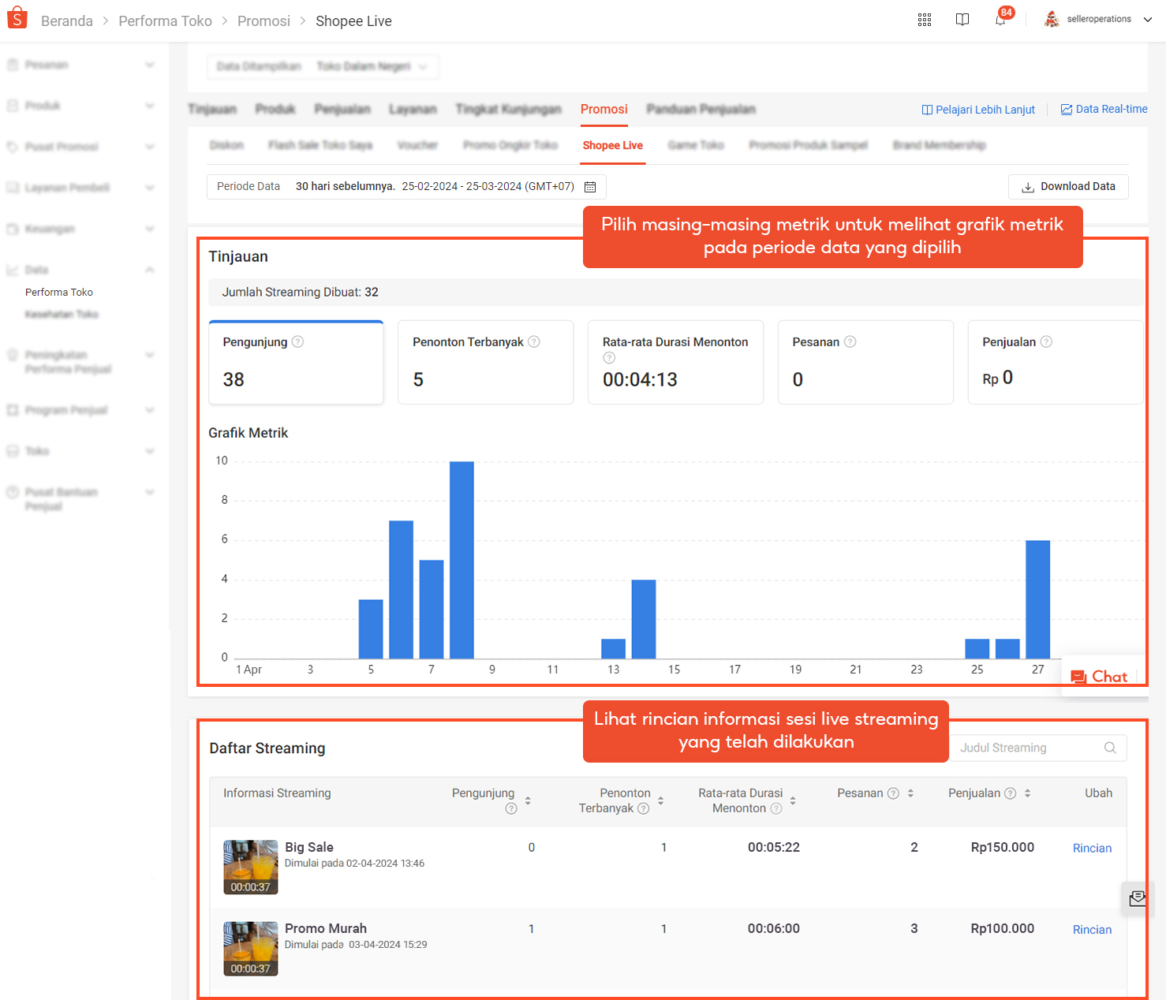Select the Tingkat Kunjungan tab
Viewport: 1166px width, 1000px height.
(x=509, y=109)
